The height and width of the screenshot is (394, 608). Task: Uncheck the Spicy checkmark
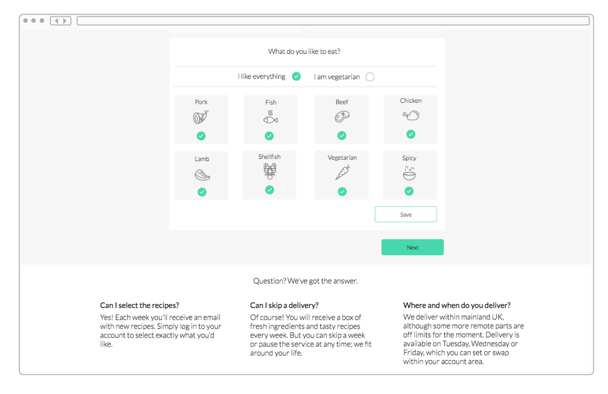coord(409,191)
